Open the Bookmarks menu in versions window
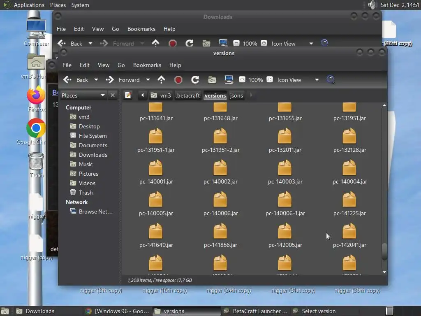 point(147,65)
